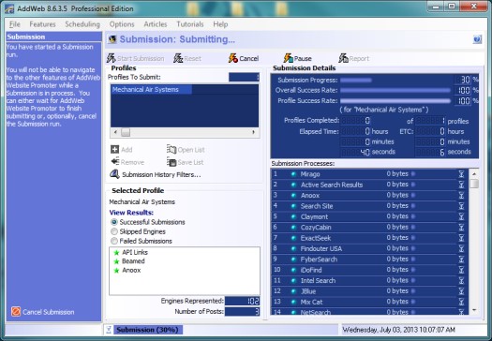The width and height of the screenshot is (492, 341).
Task: Click the Reset toolbar icon
Action: pos(178,58)
